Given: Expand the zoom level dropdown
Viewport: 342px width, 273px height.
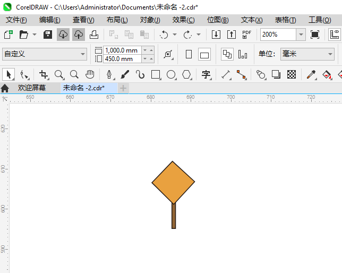Looking at the screenshot, I should (301, 35).
